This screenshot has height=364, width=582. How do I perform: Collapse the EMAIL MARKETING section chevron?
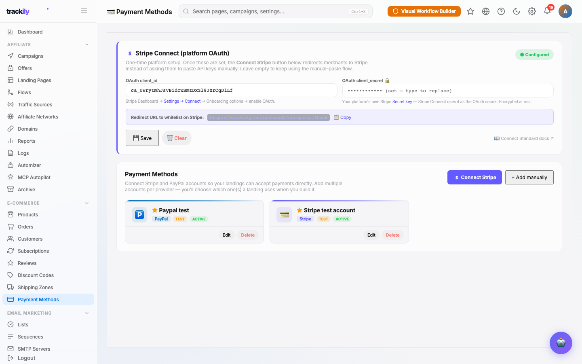click(x=87, y=313)
